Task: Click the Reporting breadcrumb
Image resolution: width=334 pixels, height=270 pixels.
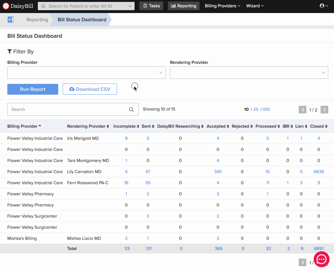Action: point(37,20)
